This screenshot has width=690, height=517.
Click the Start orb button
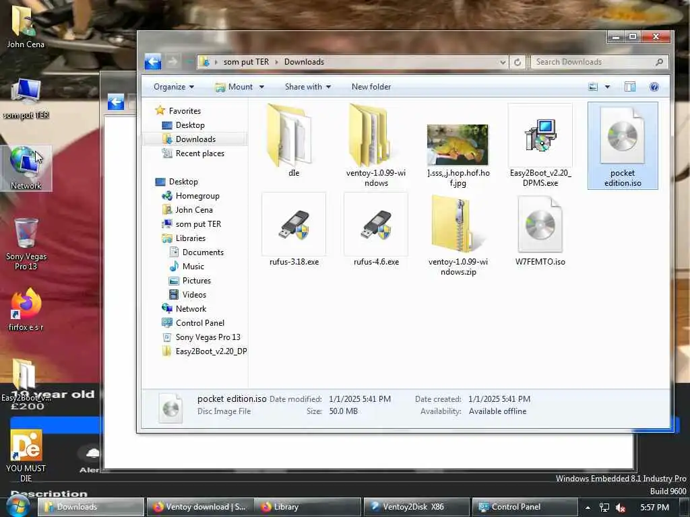18,506
